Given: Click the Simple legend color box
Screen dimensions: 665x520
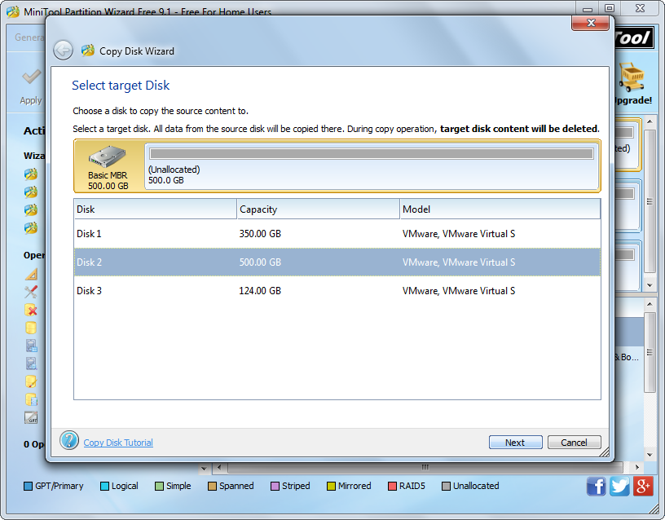Looking at the screenshot, I should (159, 486).
